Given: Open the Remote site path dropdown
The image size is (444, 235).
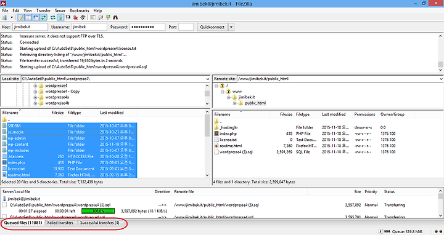Looking at the screenshot, I should [x=441, y=79].
